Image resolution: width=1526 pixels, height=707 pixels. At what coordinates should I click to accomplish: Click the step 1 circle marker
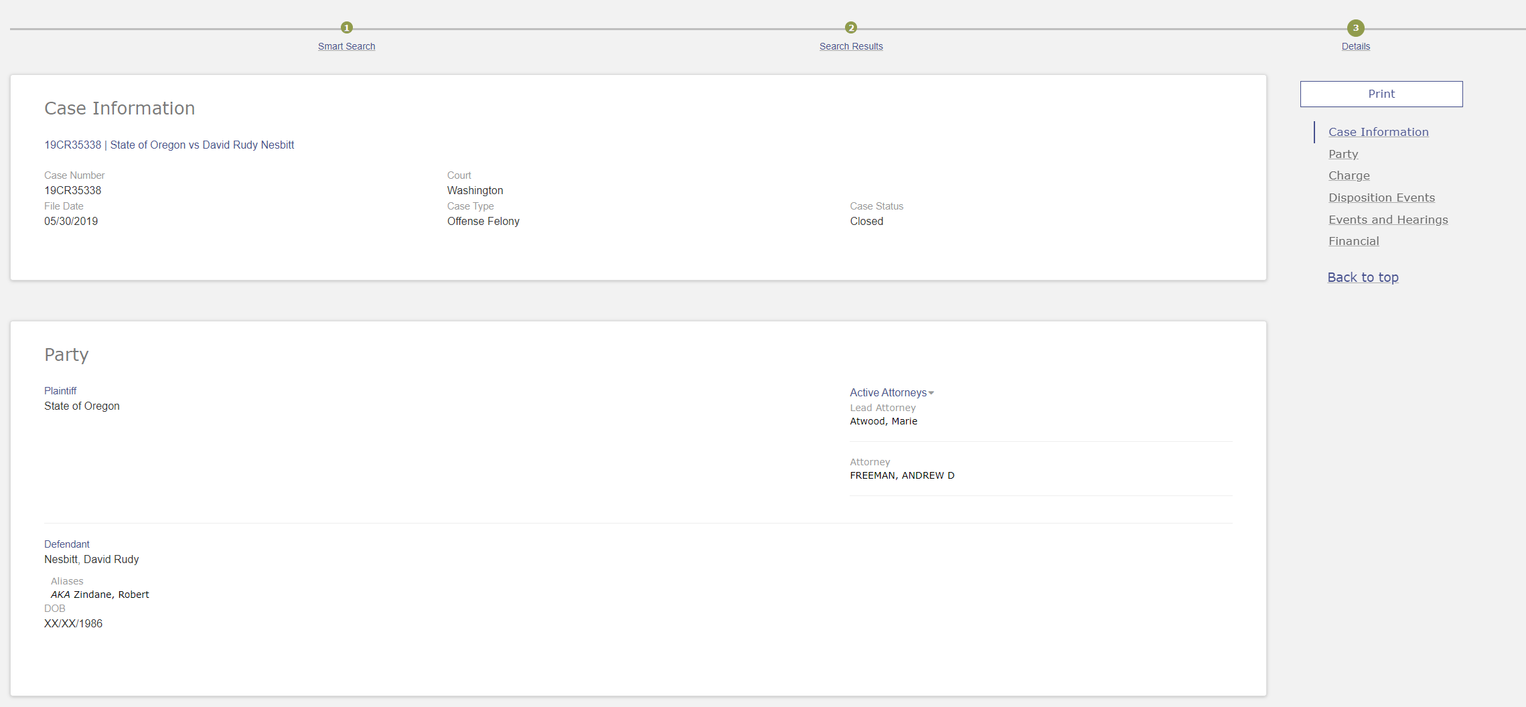click(x=346, y=27)
